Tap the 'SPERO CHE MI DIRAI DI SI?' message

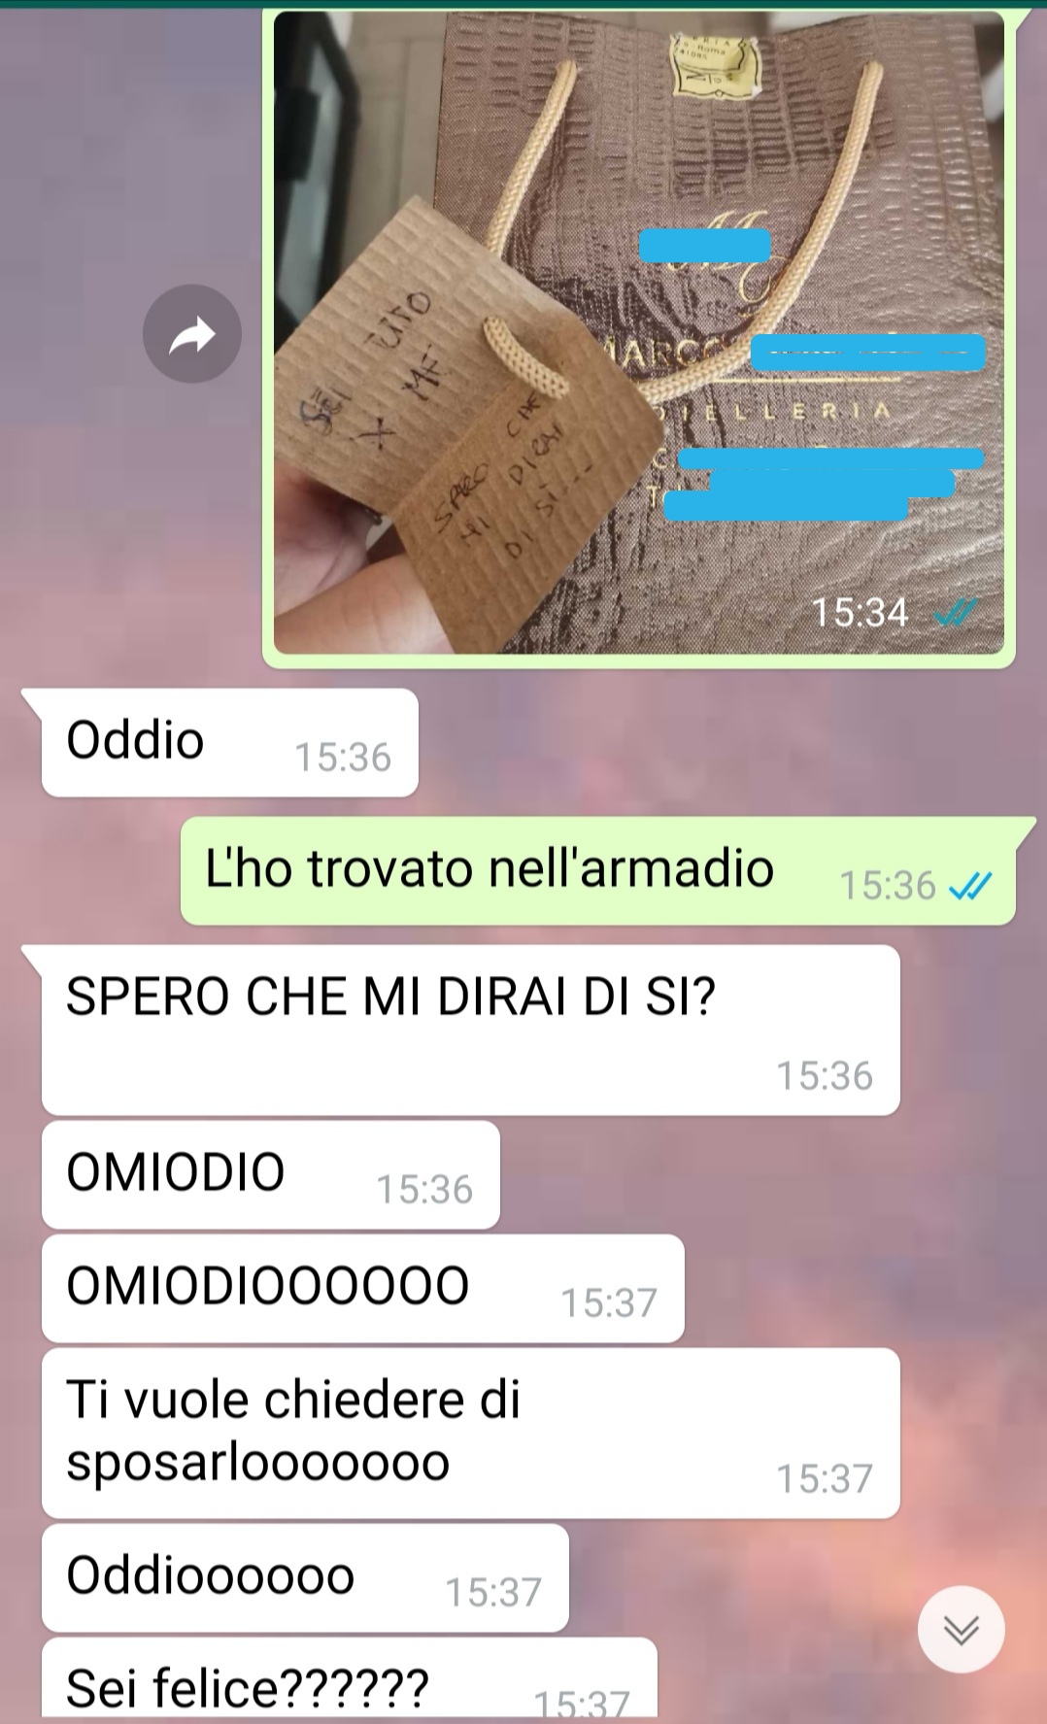point(471,1030)
